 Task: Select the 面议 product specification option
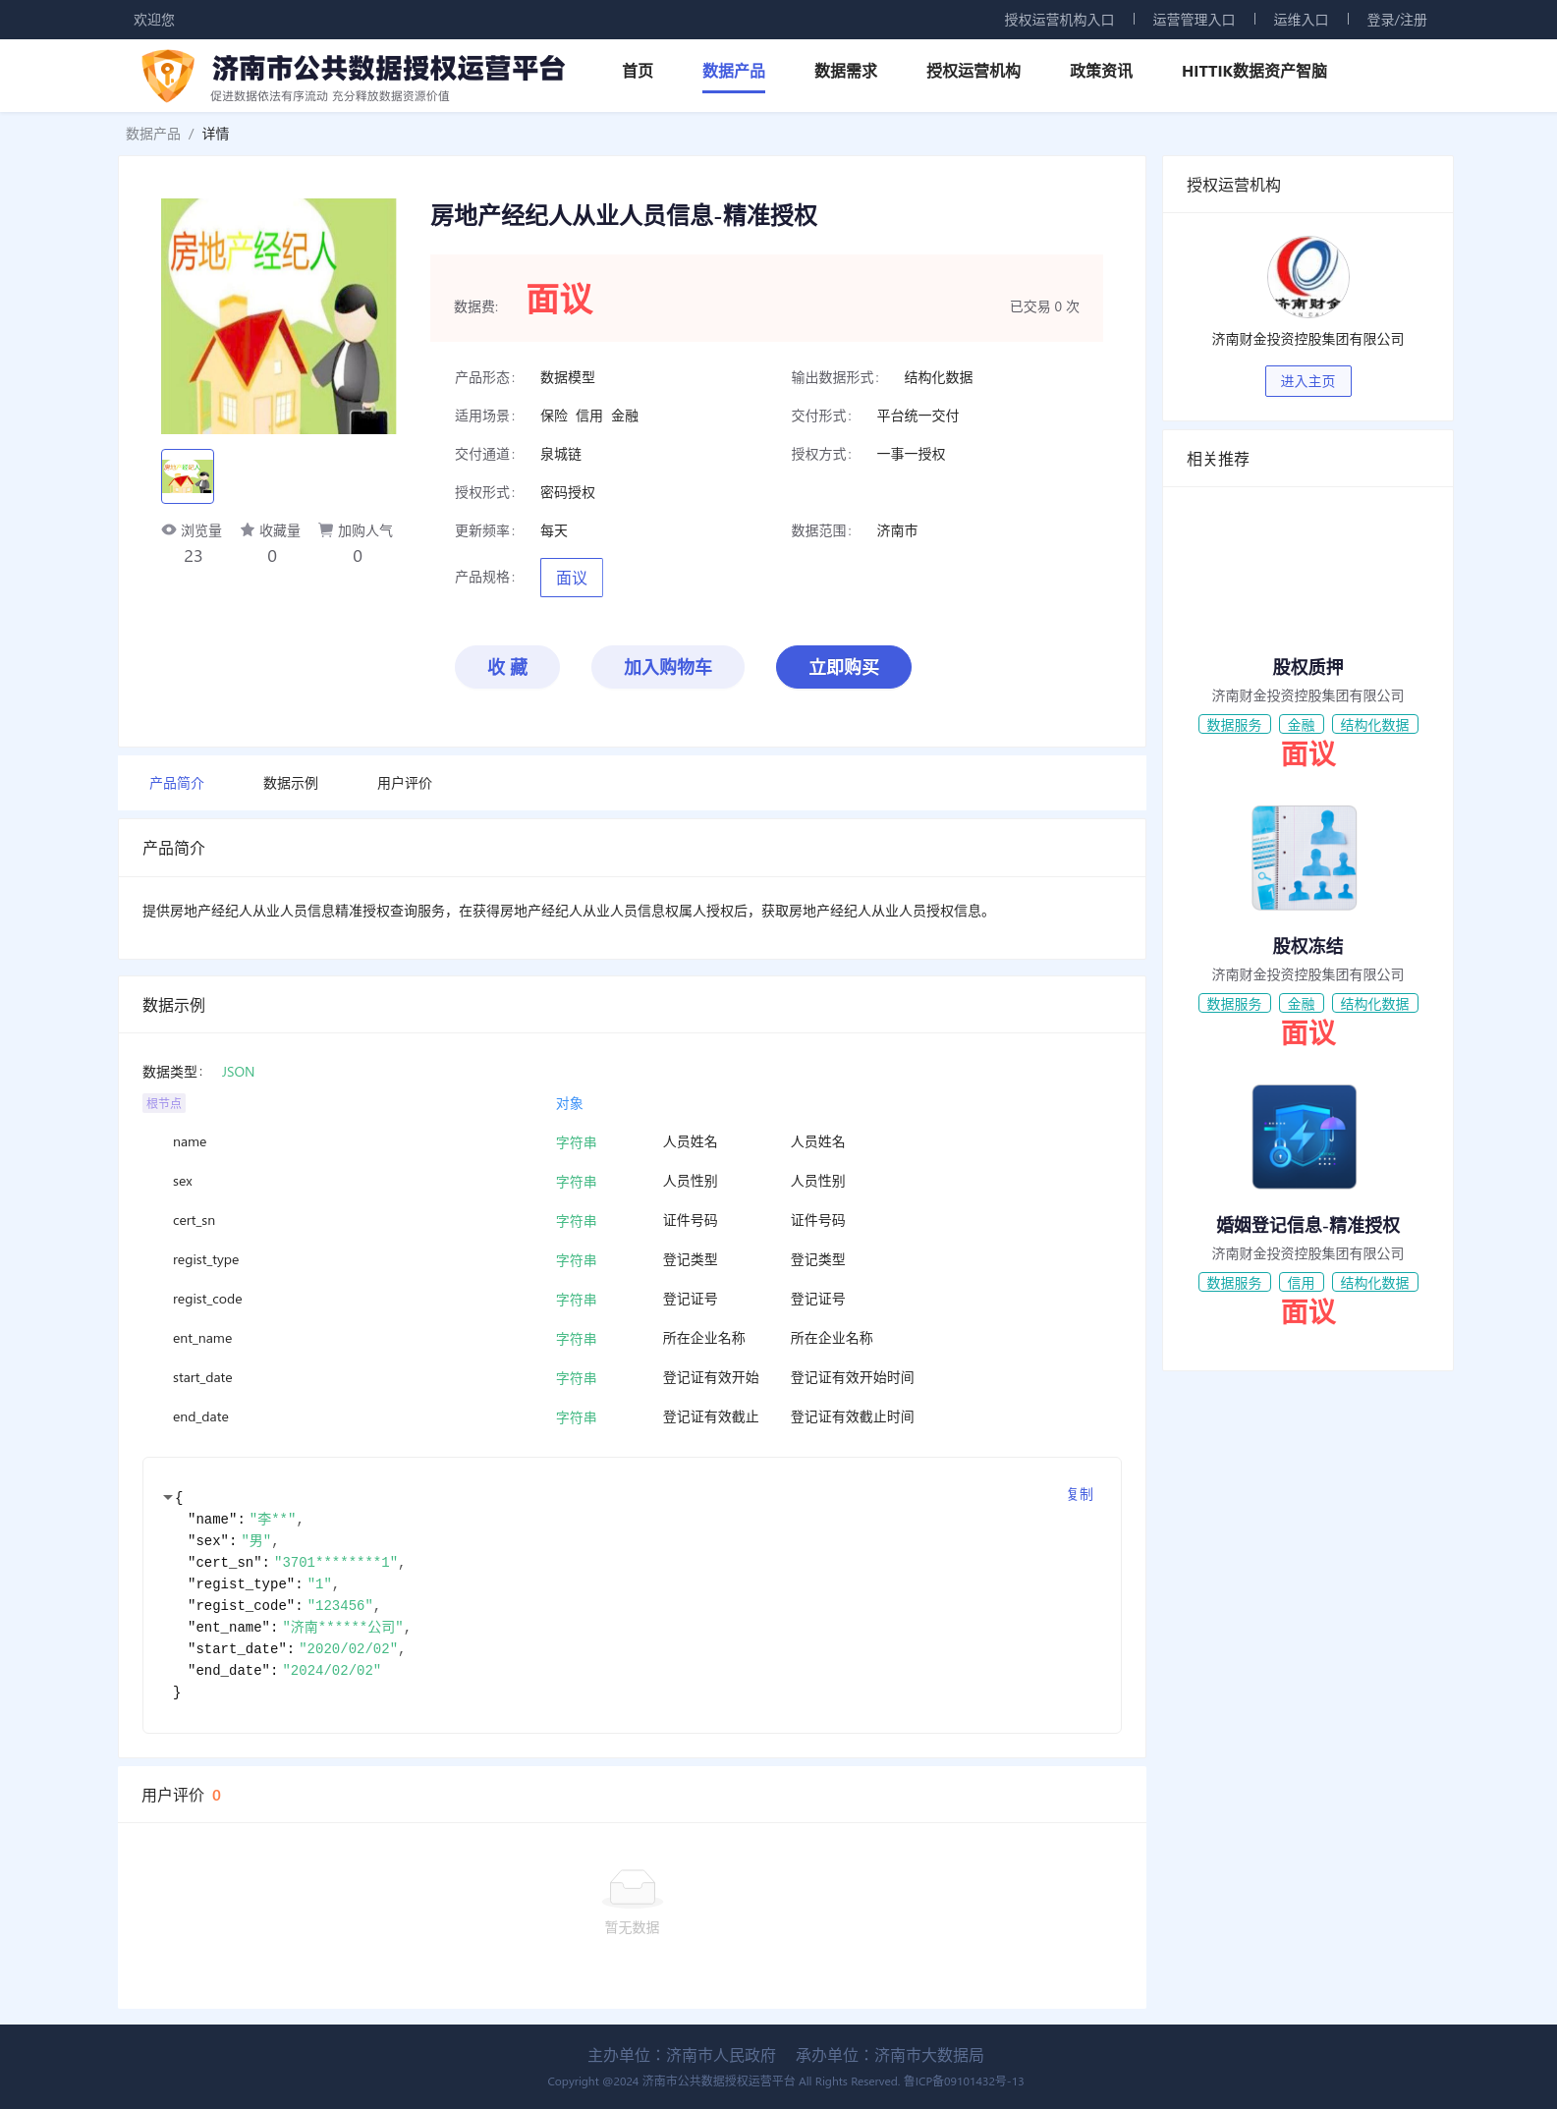point(572,578)
